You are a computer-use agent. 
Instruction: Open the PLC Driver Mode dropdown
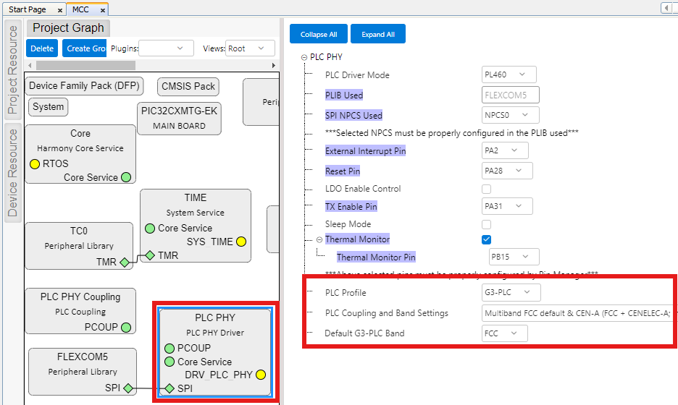pyautogui.click(x=509, y=74)
